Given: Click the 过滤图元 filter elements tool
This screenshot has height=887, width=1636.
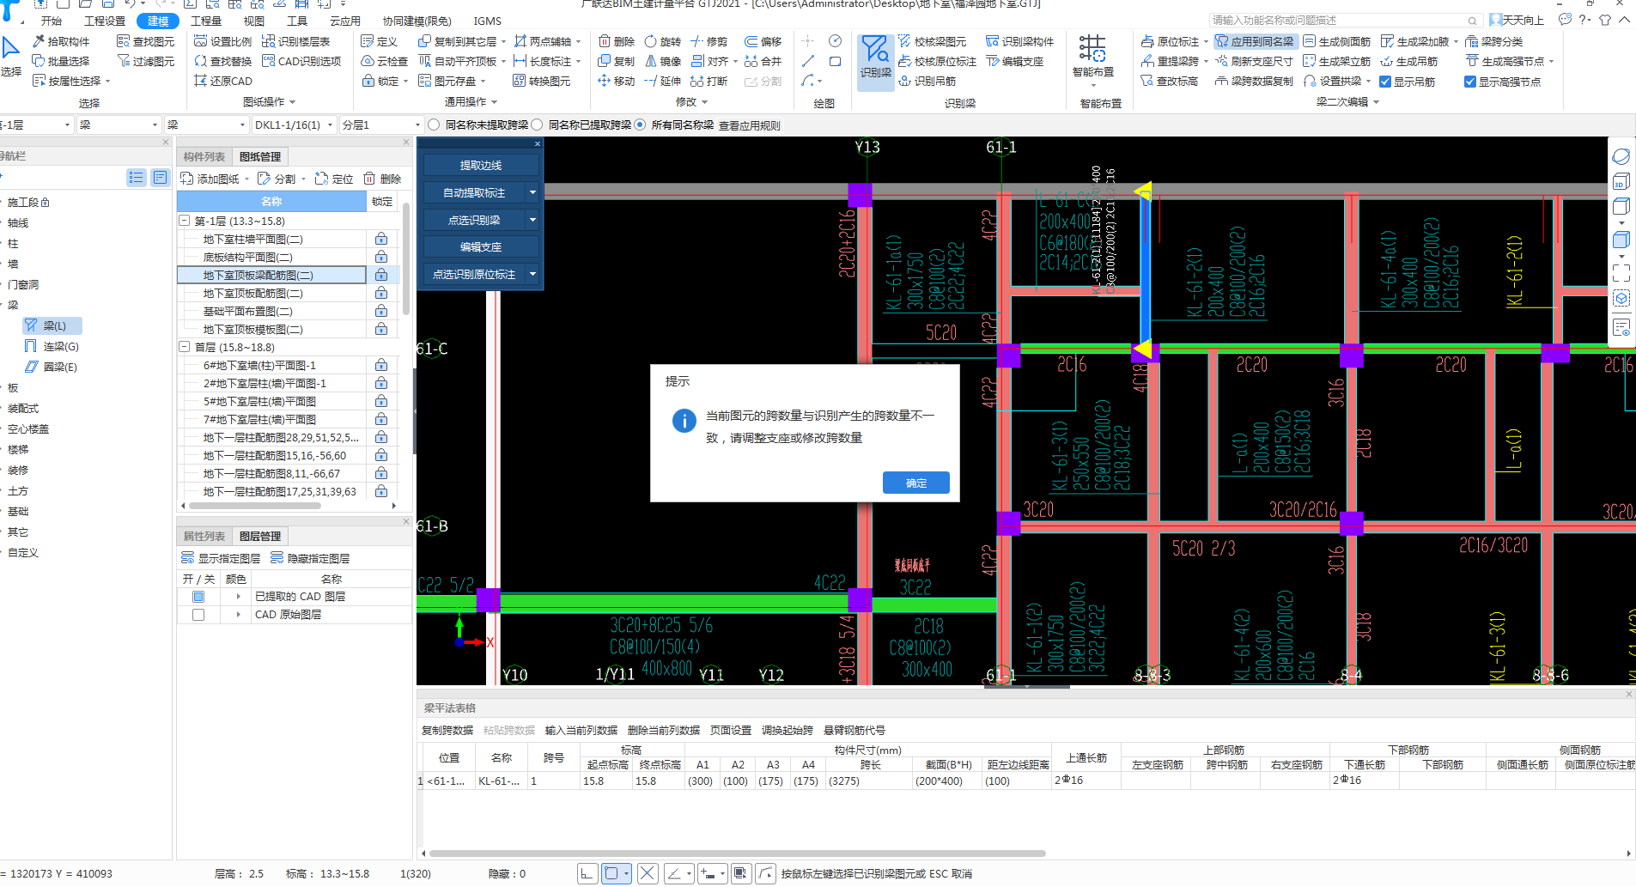Looking at the screenshot, I should click(x=145, y=61).
